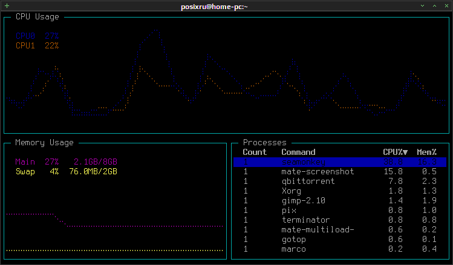Click the Count column header
Screen dimensions: 453x265
(255, 152)
